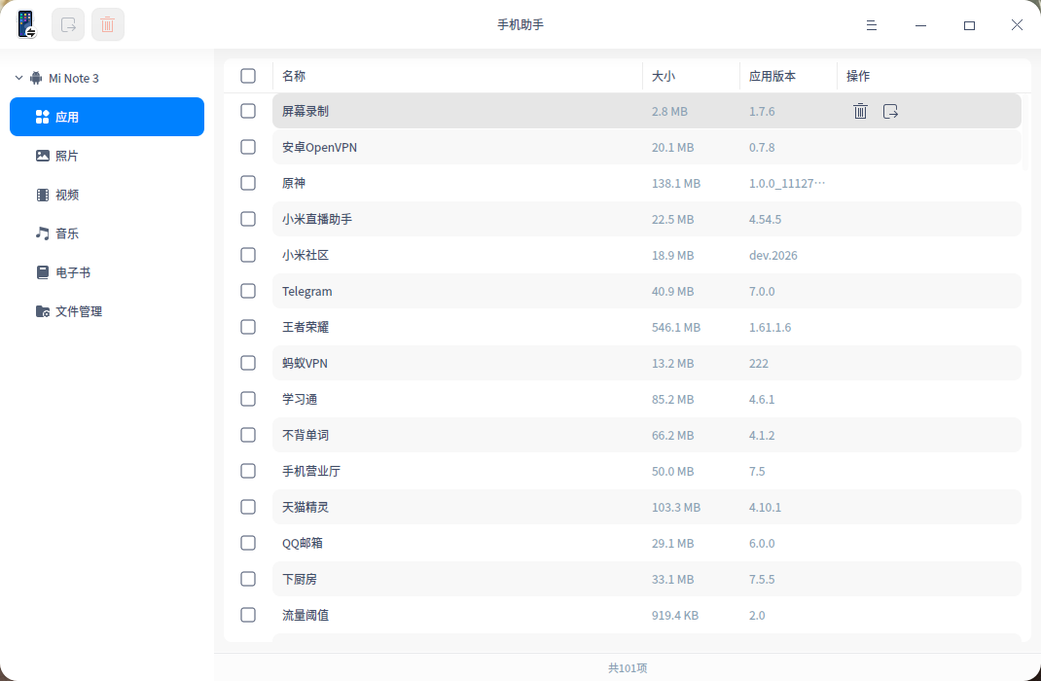
Task: Select the 应用 apps sidebar item
Action: 107,117
